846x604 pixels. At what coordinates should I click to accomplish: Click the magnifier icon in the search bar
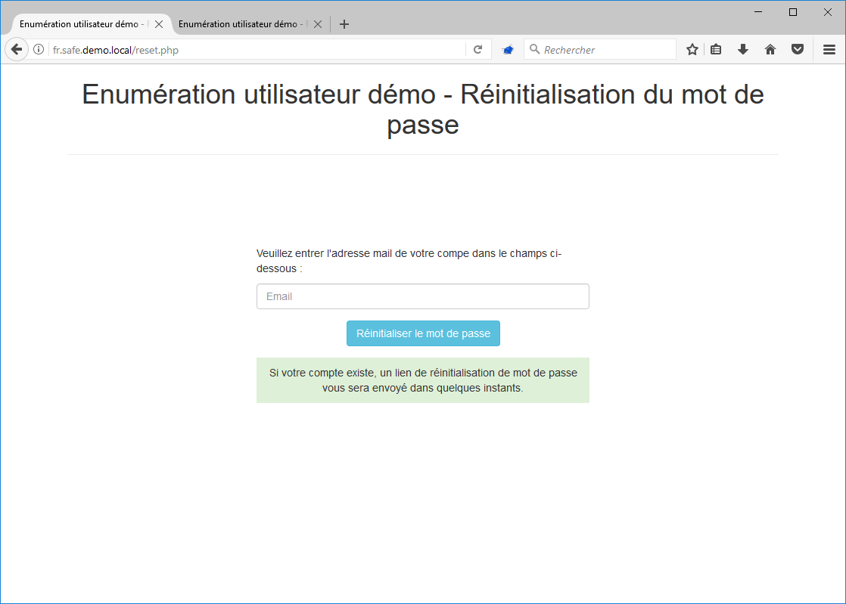coord(534,48)
